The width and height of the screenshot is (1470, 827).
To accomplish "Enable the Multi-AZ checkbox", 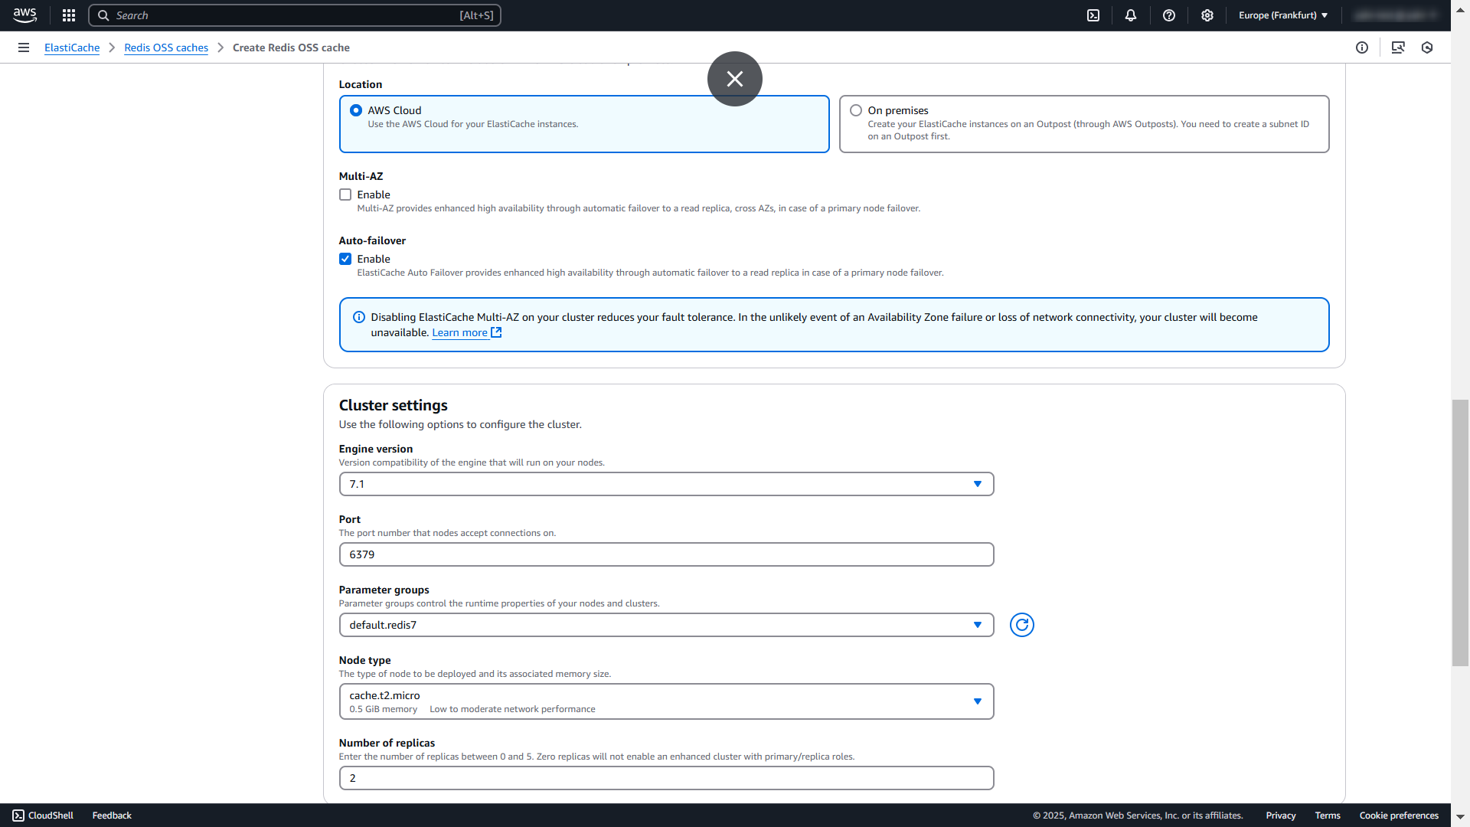I will tap(345, 194).
